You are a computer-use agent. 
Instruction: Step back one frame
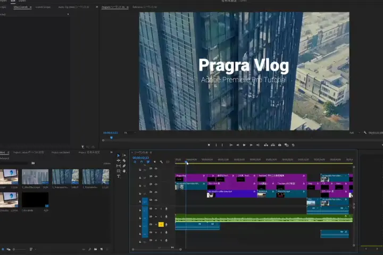[237, 145]
